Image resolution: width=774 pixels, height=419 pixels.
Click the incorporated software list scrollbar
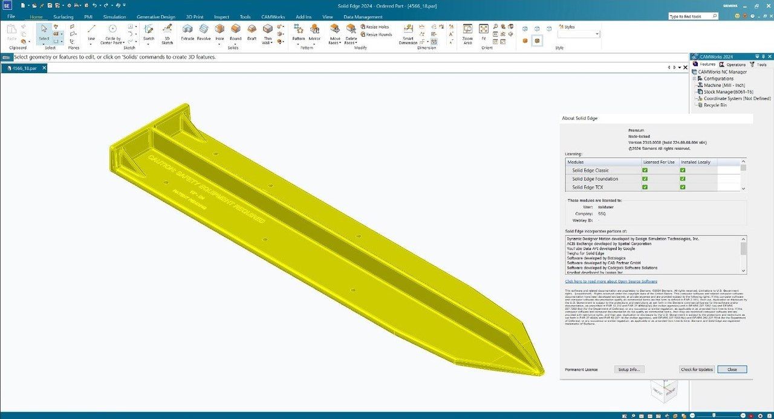[x=743, y=255]
